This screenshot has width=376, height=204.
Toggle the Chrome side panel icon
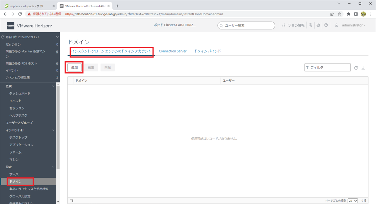(x=356, y=14)
